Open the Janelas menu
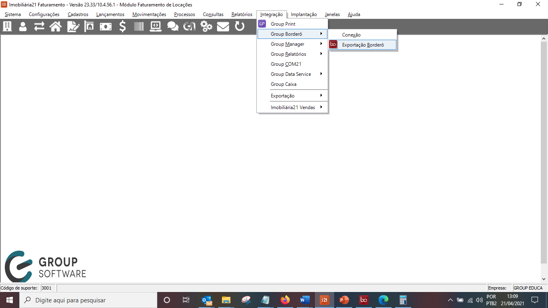 pos(332,14)
